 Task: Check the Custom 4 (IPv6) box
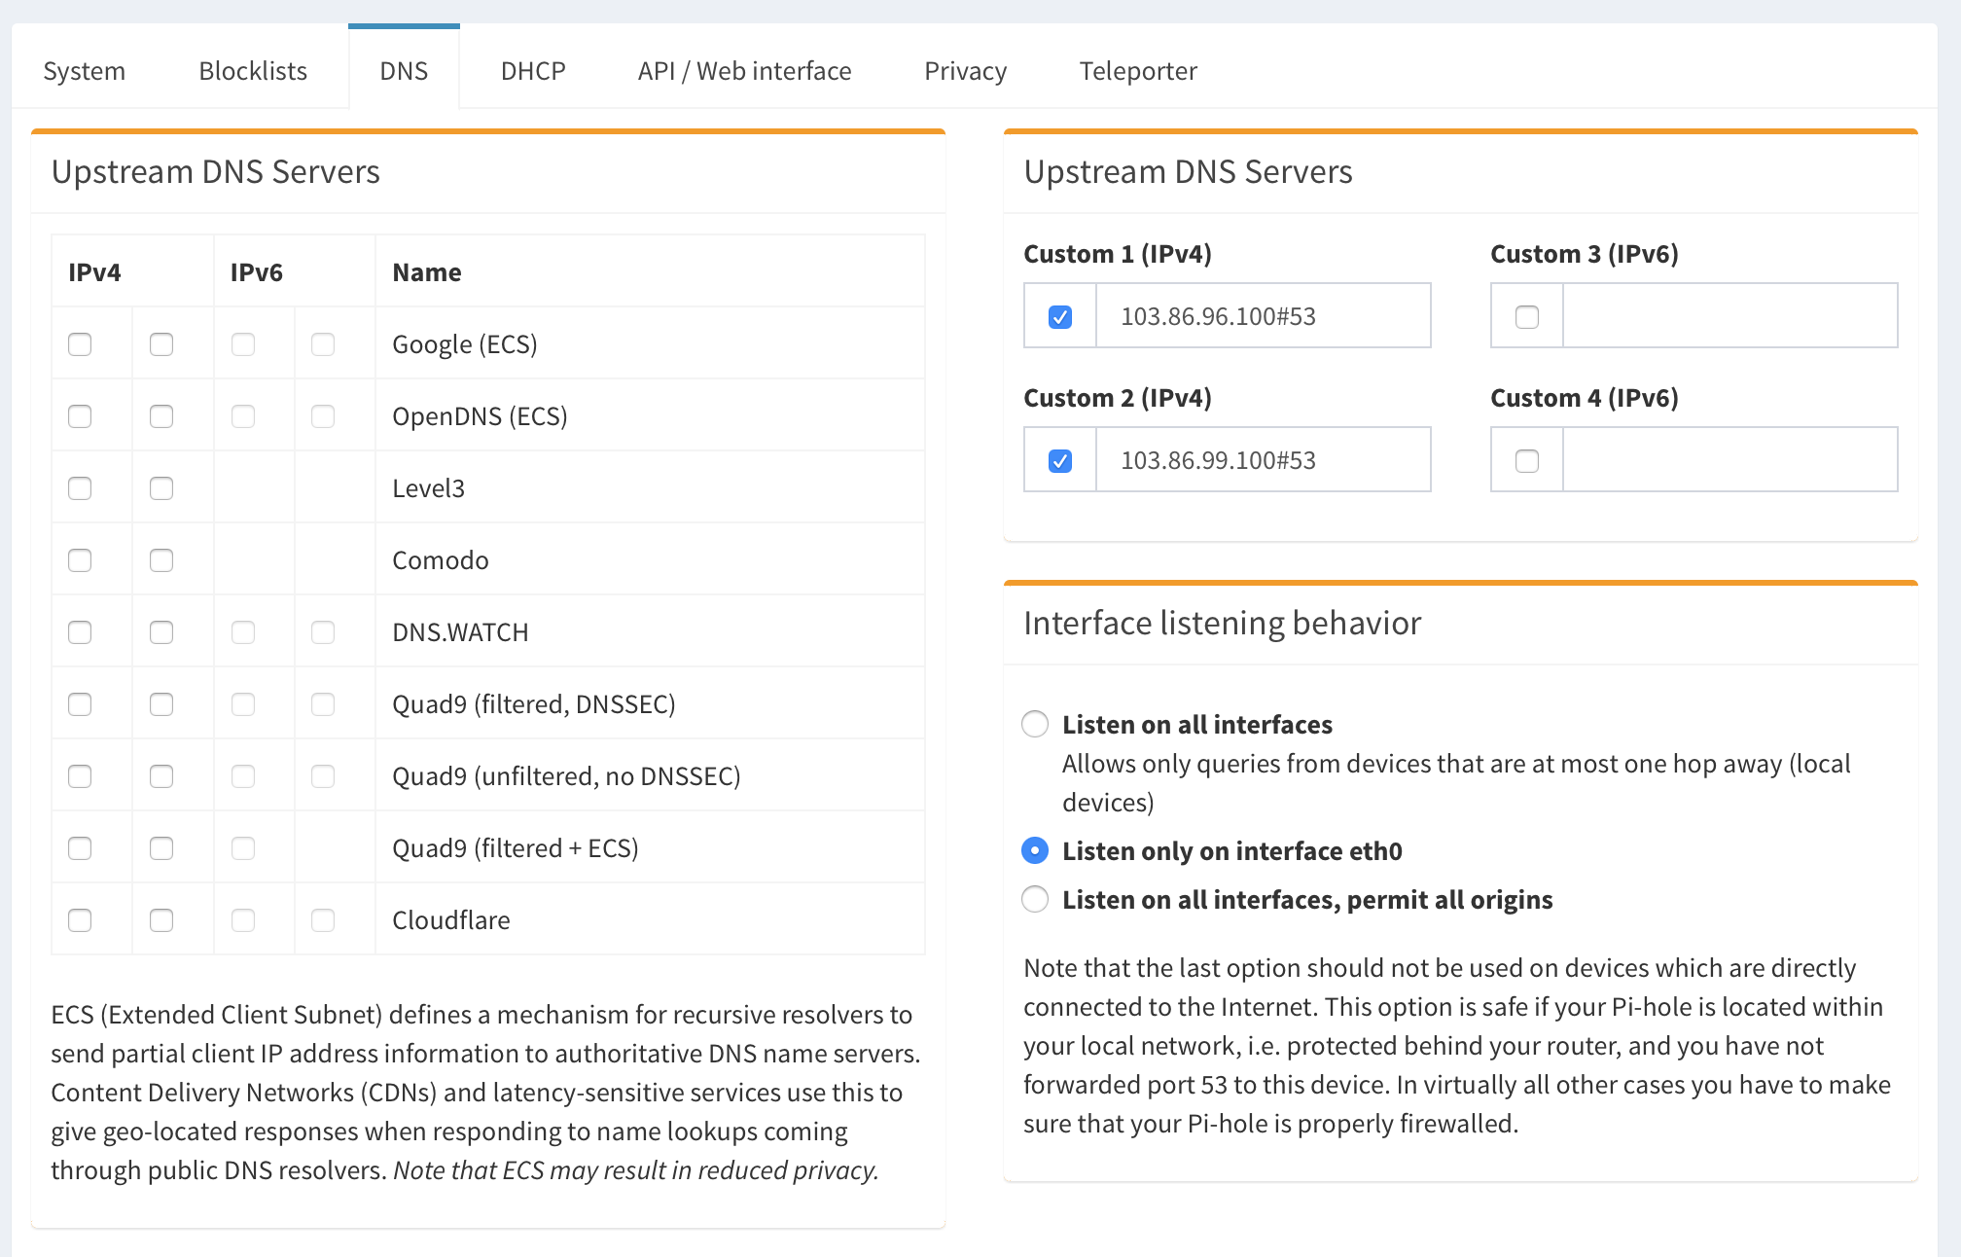click(x=1526, y=459)
